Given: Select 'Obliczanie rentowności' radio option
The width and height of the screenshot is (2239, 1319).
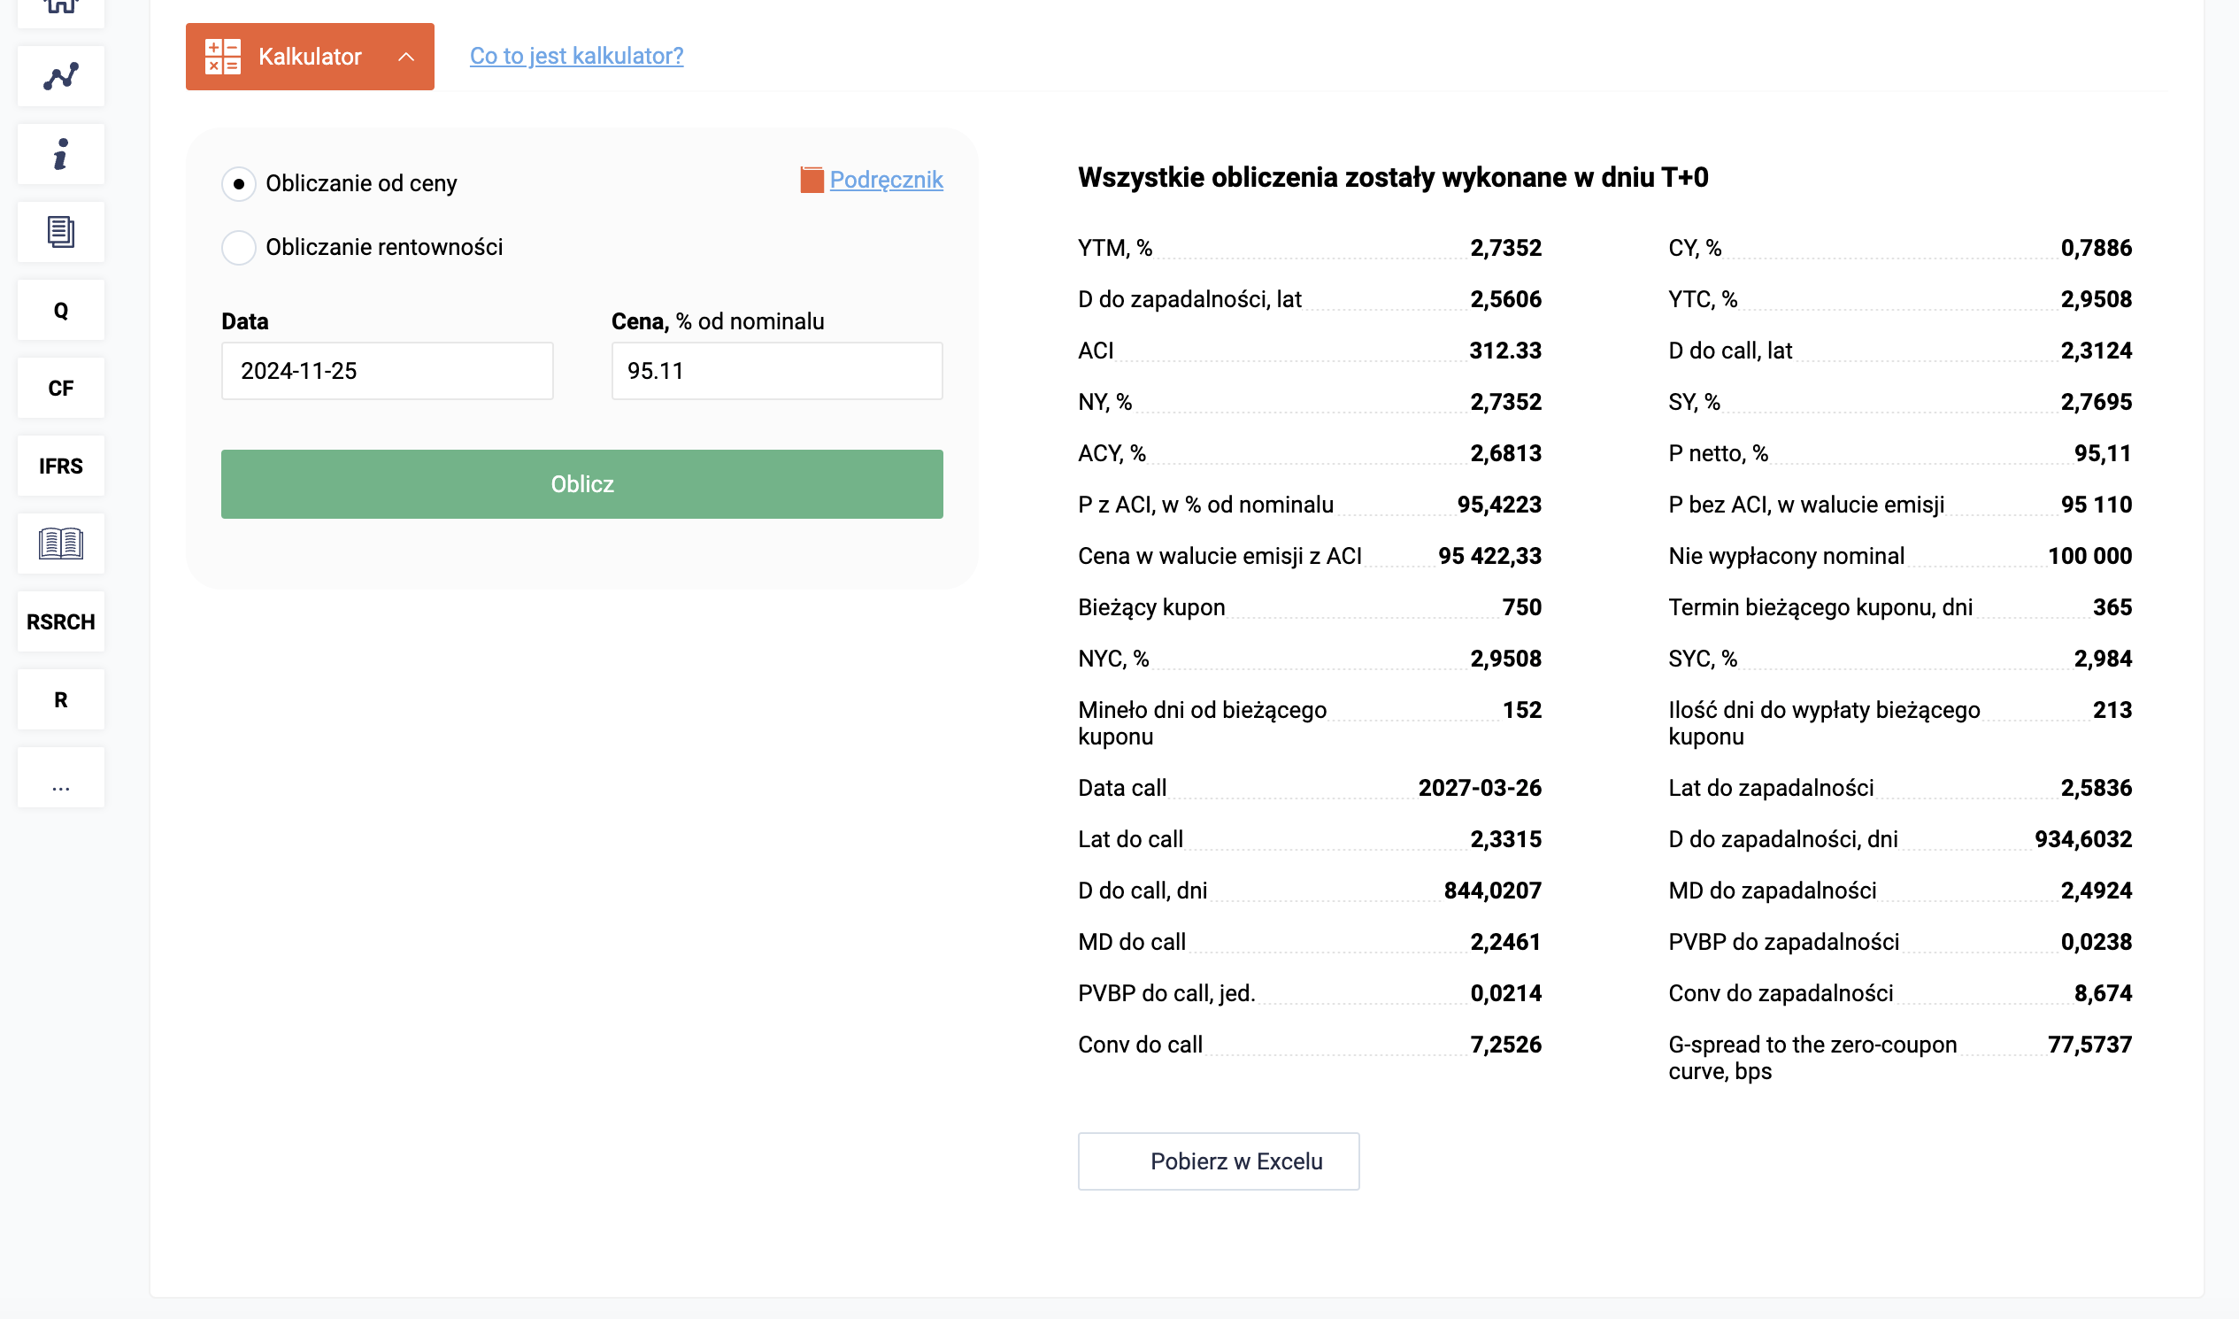Looking at the screenshot, I should point(239,247).
